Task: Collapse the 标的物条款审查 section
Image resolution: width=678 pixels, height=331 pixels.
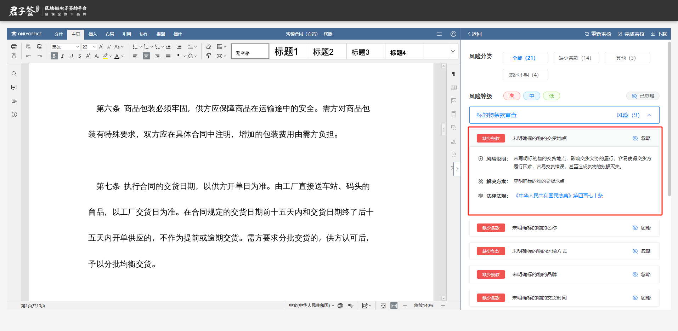Action: pyautogui.click(x=649, y=115)
